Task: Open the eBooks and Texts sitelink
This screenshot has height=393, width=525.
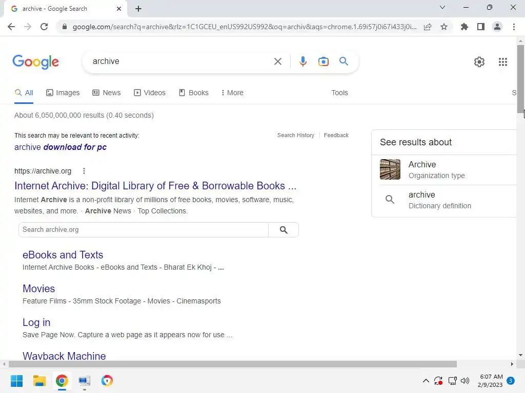Action: coord(63,255)
